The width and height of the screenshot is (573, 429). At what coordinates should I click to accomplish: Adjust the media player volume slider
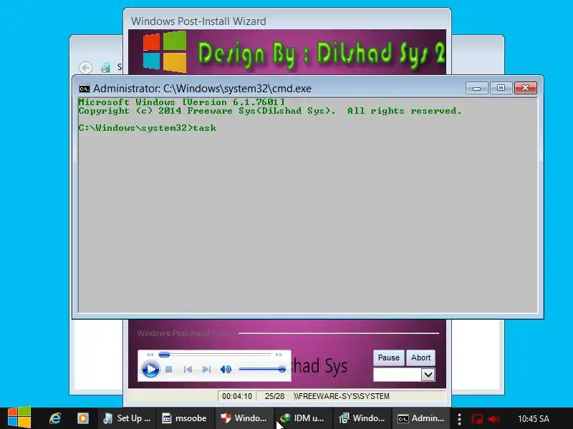tap(262, 370)
